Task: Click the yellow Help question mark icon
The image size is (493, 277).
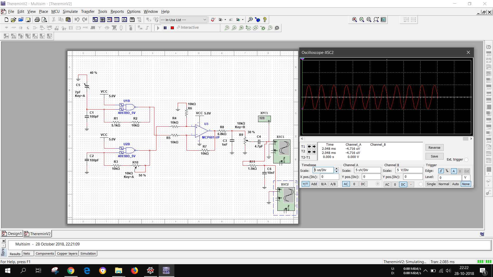Action: pos(265,20)
